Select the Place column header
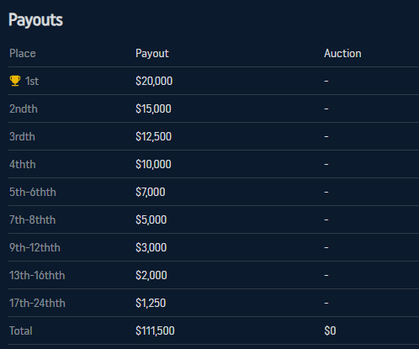419x349 pixels. tap(23, 53)
